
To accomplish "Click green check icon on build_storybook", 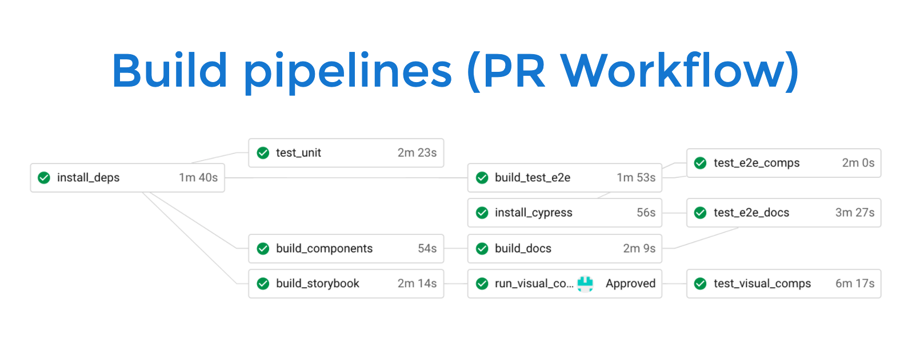I will (x=263, y=283).
